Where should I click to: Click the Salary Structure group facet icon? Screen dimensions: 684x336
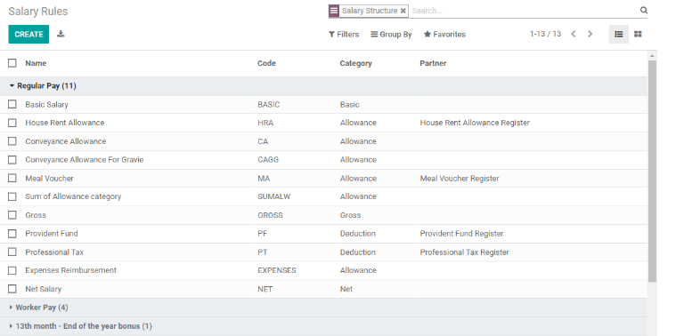[334, 11]
